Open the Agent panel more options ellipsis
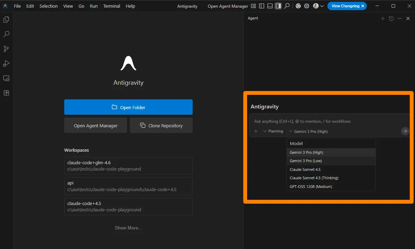415x249 pixels. click(x=400, y=18)
